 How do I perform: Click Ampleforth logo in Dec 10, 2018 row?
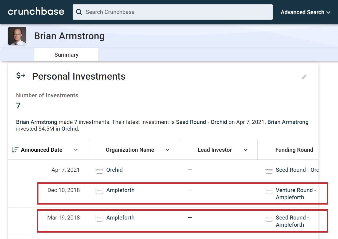pyautogui.click(x=99, y=190)
